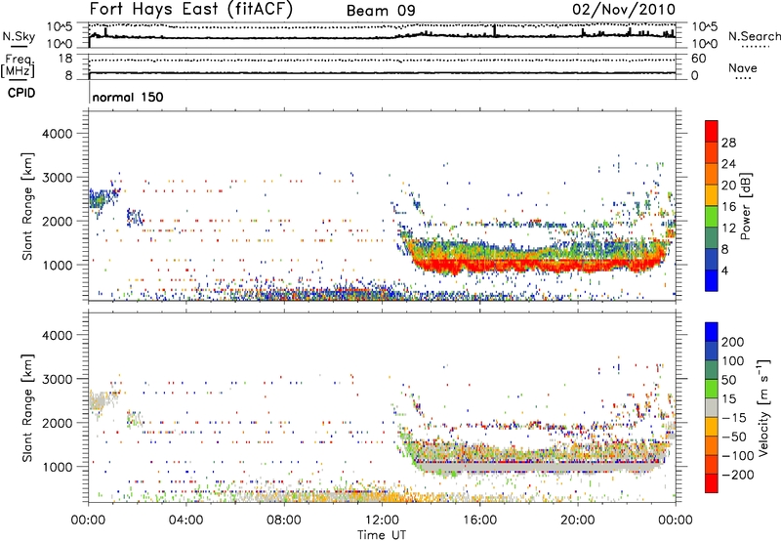Click '4000' on the Power panel range axis
The image size is (781, 541).
pos(57,134)
